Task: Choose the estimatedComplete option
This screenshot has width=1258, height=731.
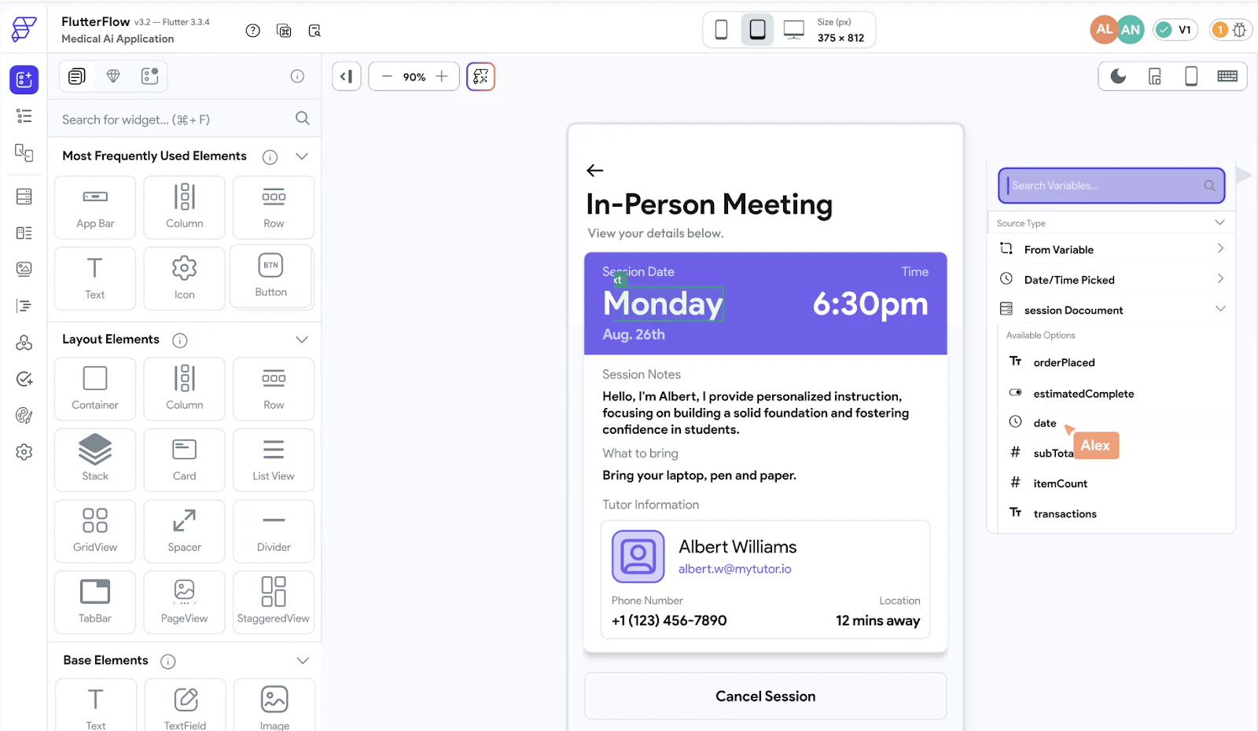Action: (1083, 394)
